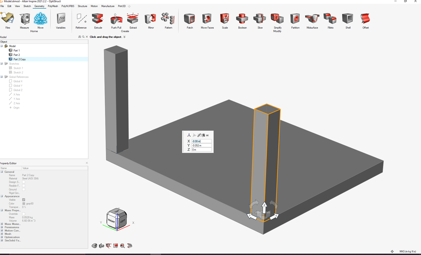This screenshot has width=421, height=255.
Task: Enable the Ground checkbox
Action: [24, 189]
